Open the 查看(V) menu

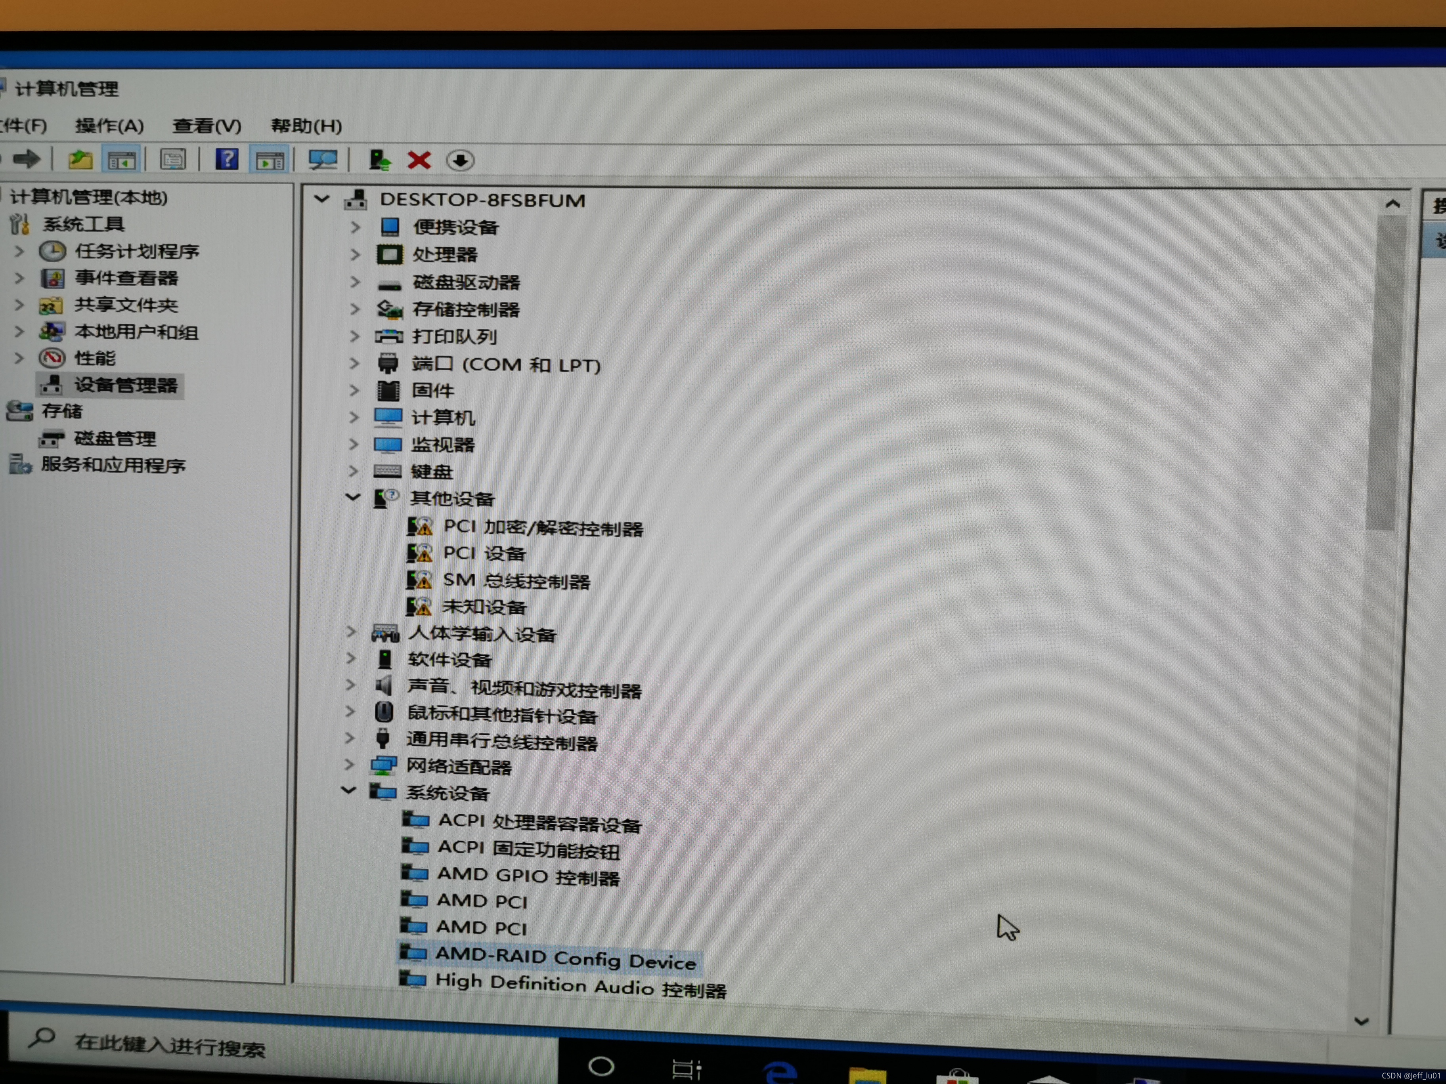coord(207,126)
